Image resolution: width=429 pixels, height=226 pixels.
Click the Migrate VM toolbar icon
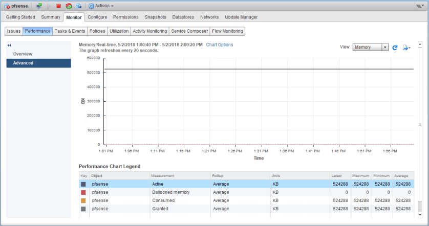click(78, 6)
